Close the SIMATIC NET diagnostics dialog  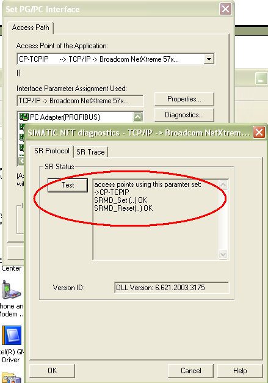click(259, 133)
